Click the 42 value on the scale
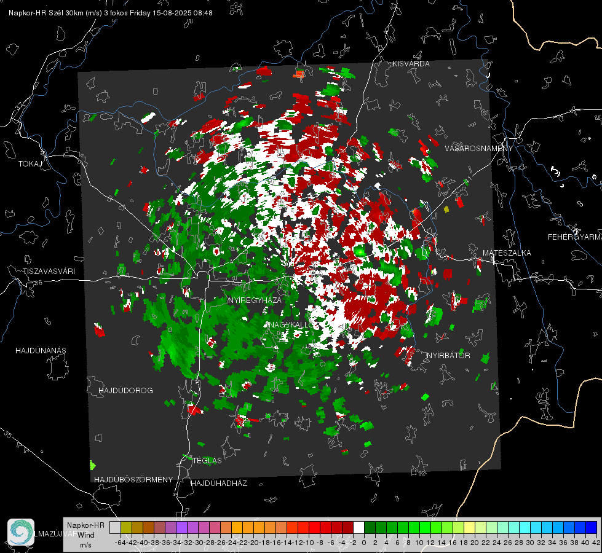602x553 pixels. 596,543
